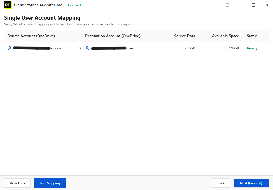Click the source account user icon
The width and height of the screenshot is (273, 190).
pos(10,48)
